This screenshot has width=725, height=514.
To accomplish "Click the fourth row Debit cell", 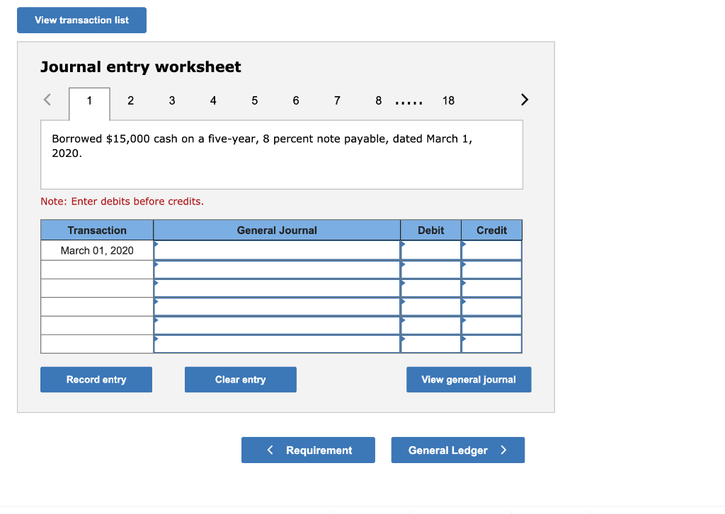I will click(431, 307).
